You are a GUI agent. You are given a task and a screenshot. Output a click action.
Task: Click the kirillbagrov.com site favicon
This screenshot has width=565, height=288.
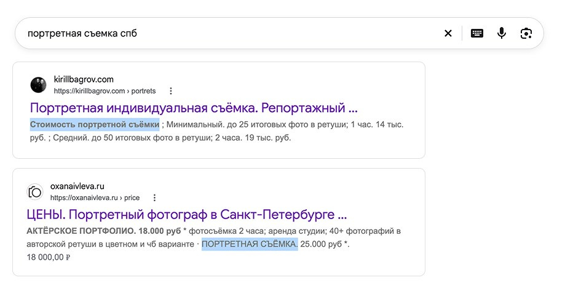pyautogui.click(x=38, y=85)
